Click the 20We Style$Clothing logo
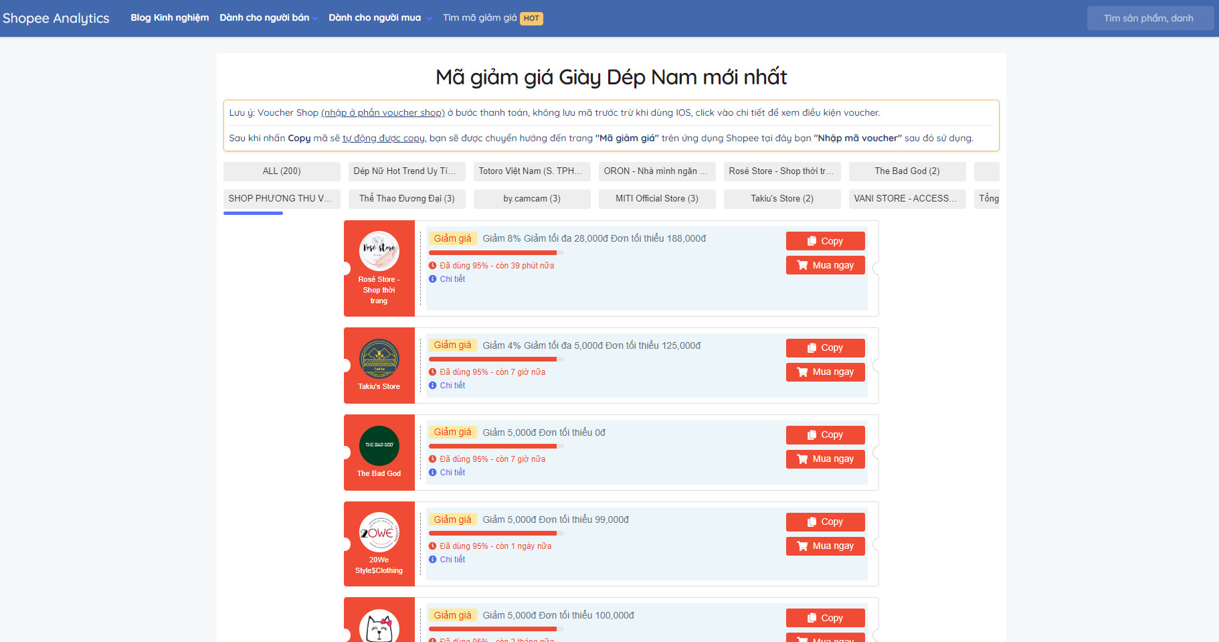Screen dimensions: 1219x642 379,532
